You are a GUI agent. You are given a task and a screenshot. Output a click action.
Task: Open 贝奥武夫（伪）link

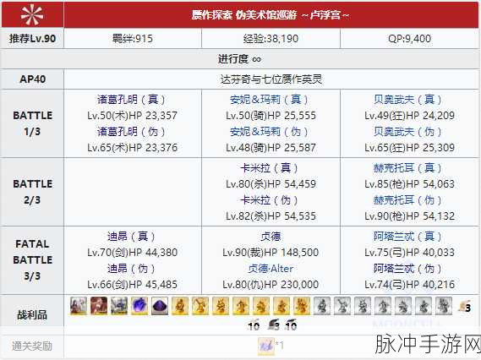(408, 132)
